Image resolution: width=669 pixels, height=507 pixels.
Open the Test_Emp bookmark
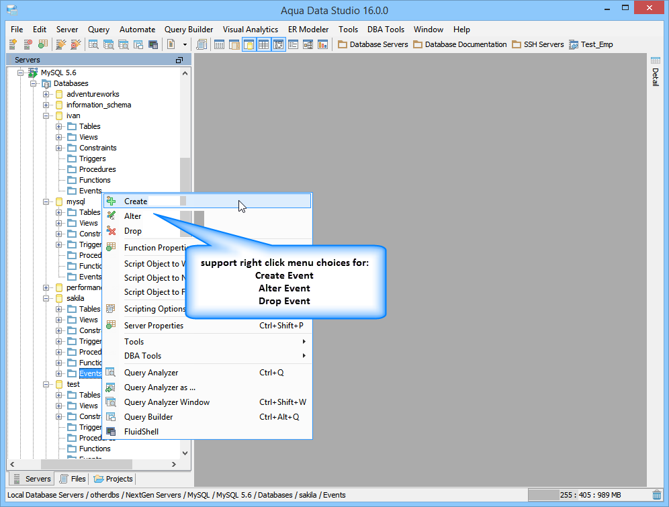[591, 44]
